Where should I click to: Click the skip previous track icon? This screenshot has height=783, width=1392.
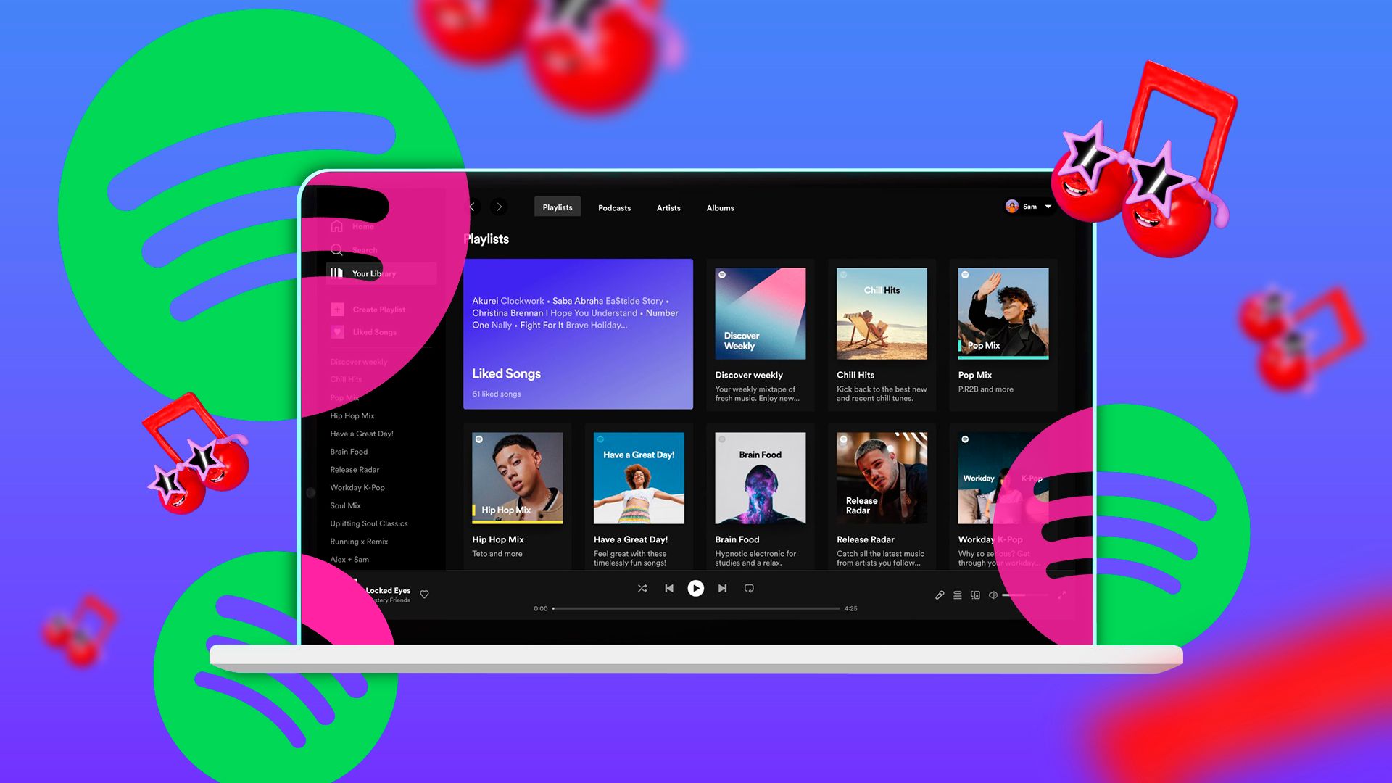coord(669,588)
